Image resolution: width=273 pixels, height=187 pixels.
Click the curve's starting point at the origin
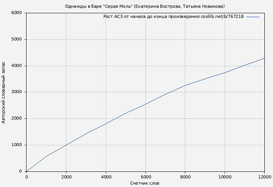coord(27,171)
